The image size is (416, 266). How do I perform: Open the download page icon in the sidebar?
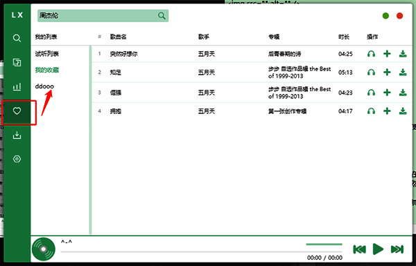click(x=17, y=135)
